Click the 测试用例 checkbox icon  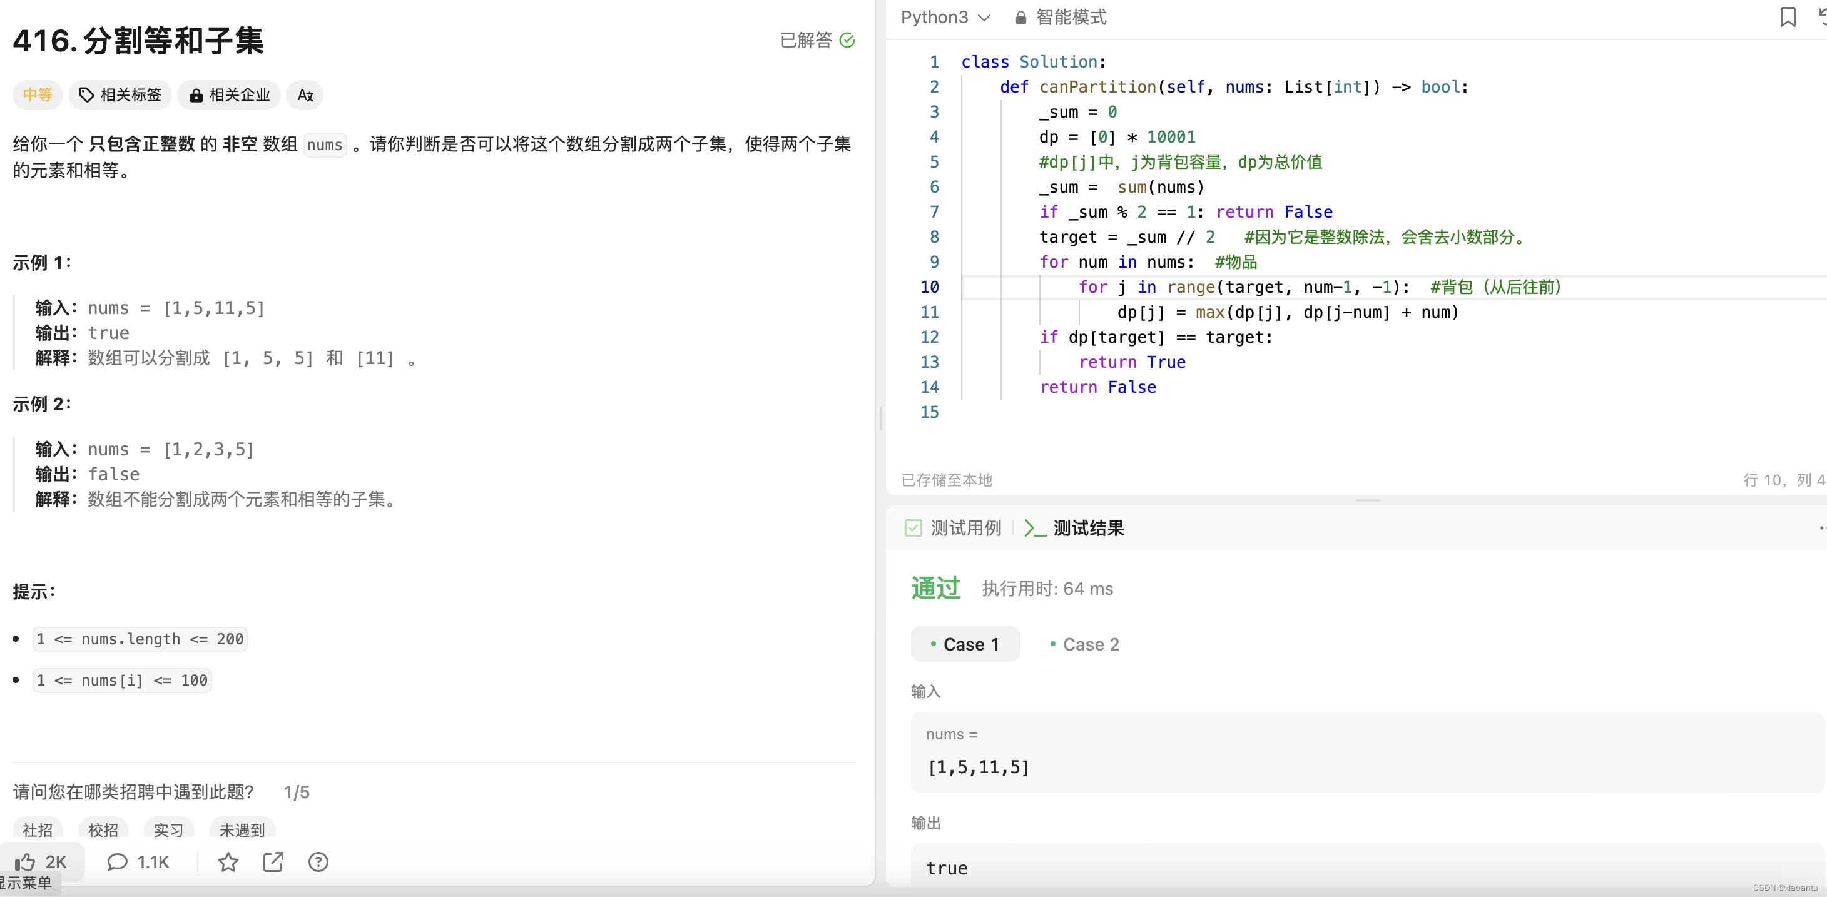913,529
